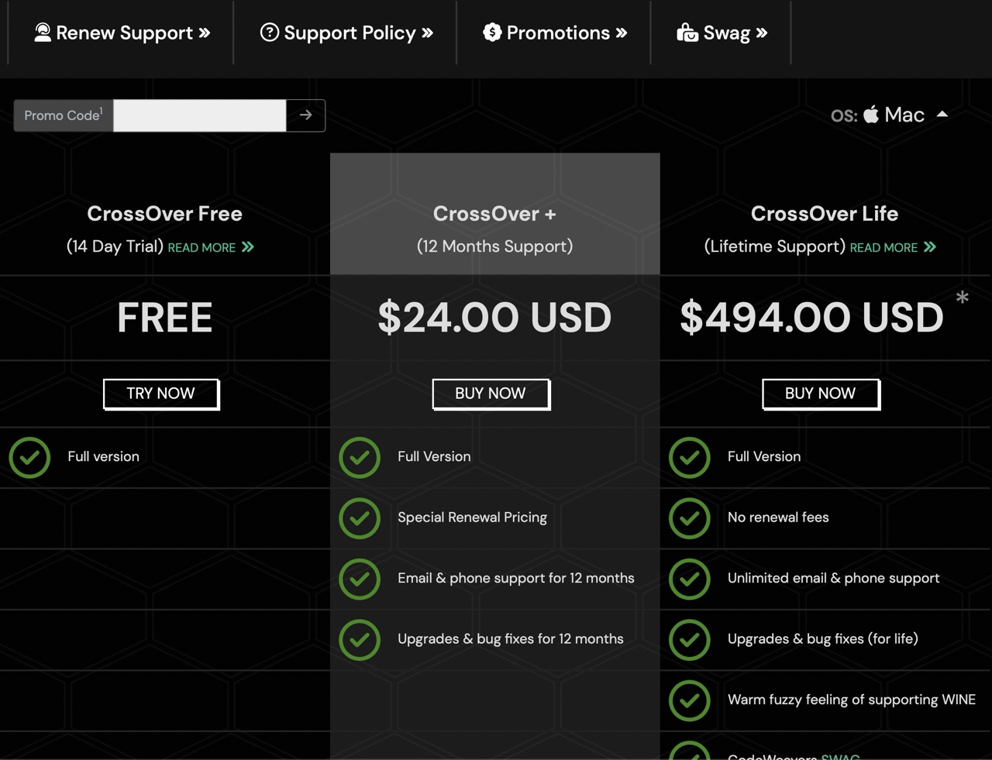Open the Promotions menu item
Image resolution: width=992 pixels, height=760 pixels.
click(555, 33)
